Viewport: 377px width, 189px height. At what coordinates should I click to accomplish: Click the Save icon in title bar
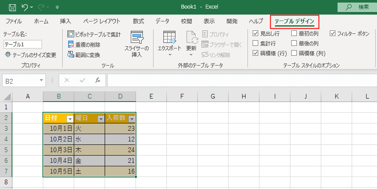coord(13,7)
